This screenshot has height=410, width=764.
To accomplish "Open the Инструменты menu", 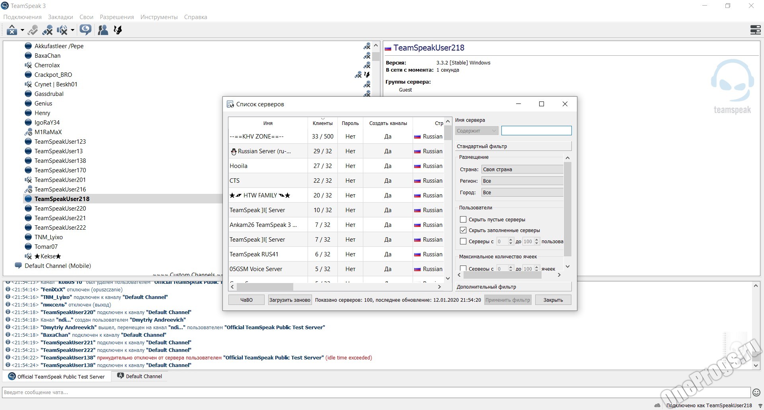I will (x=159, y=17).
